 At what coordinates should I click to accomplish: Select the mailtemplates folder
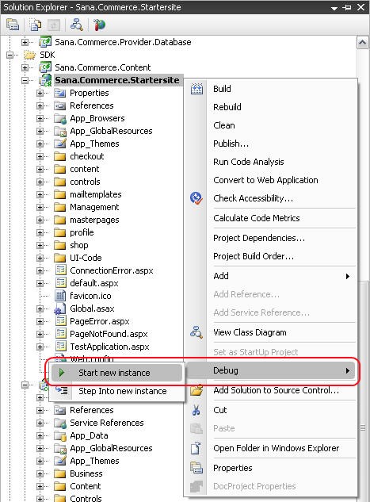pos(96,194)
